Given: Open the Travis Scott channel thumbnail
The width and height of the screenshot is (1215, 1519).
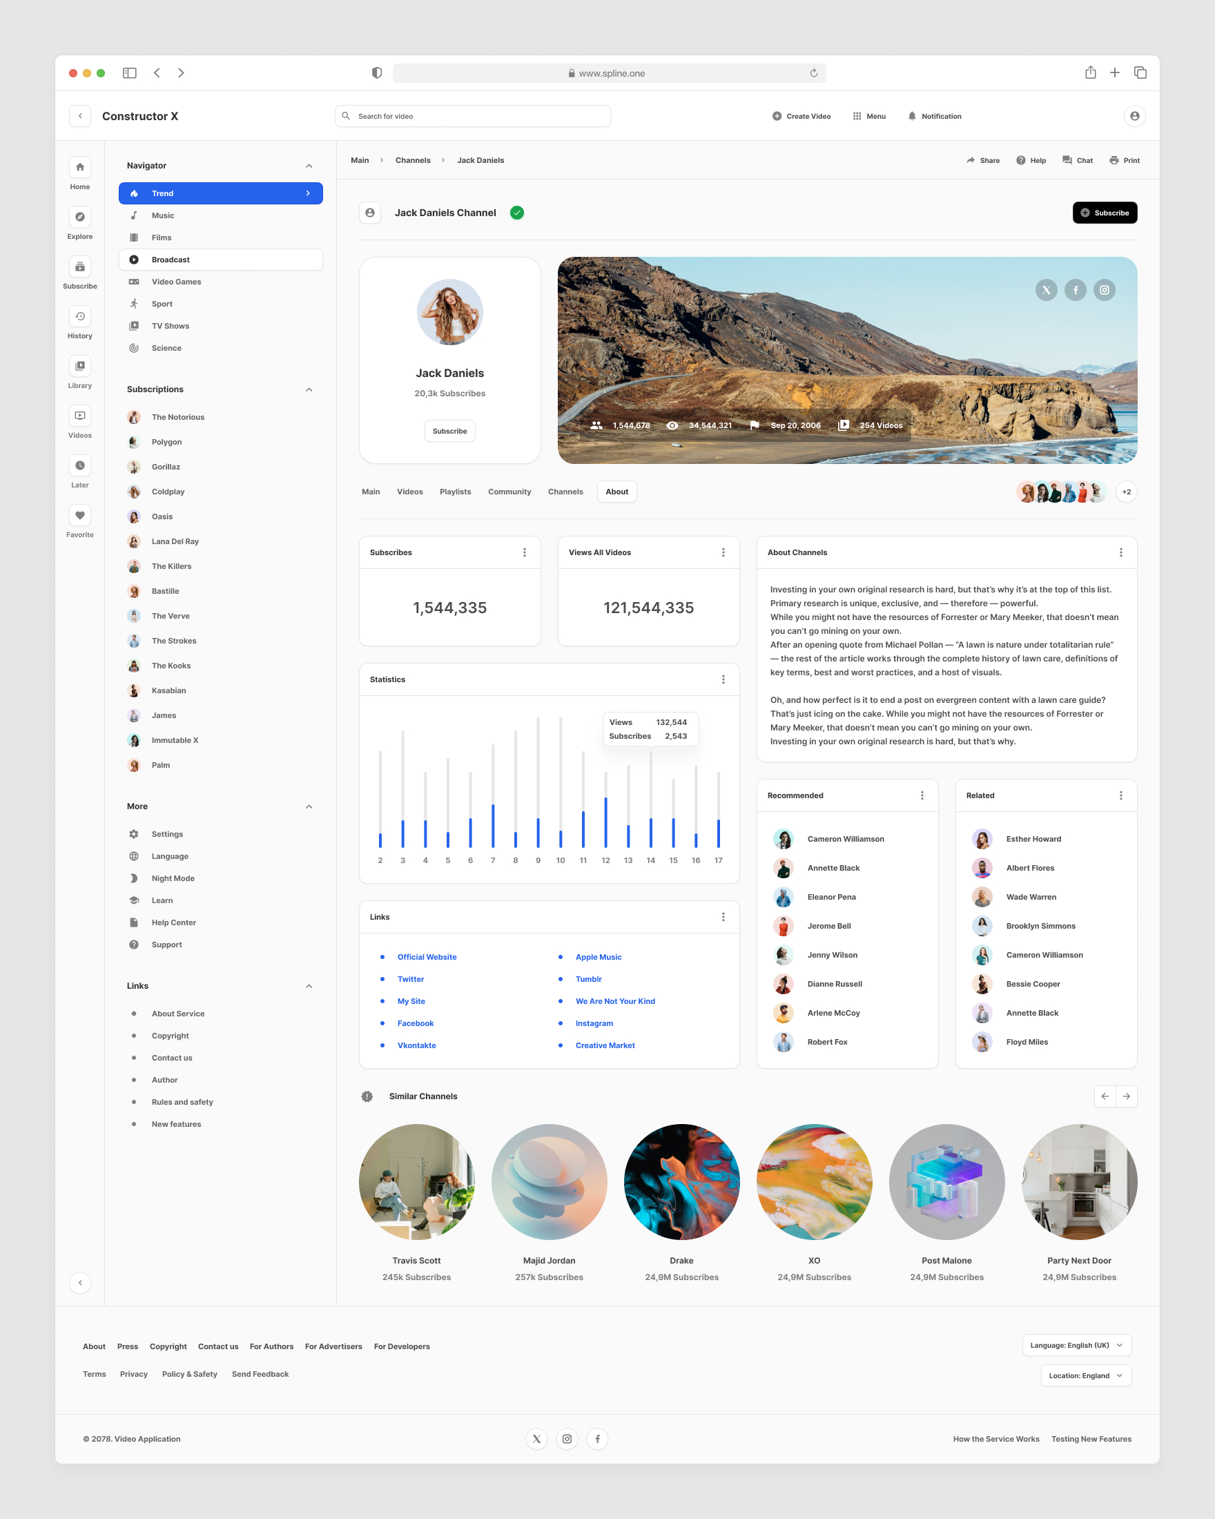Looking at the screenshot, I should click(x=417, y=1181).
